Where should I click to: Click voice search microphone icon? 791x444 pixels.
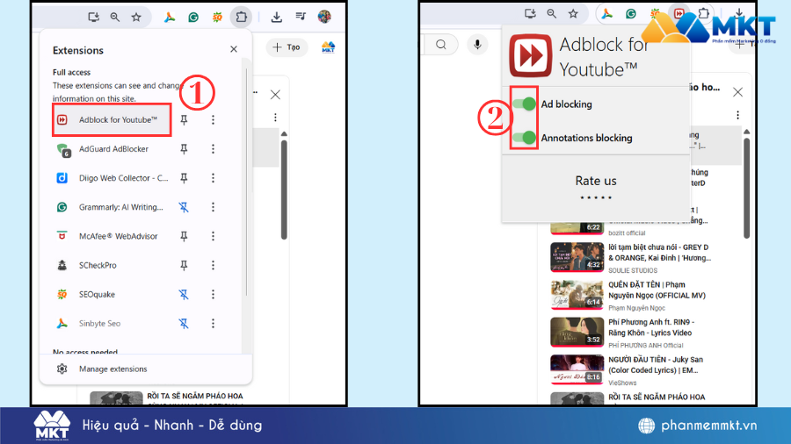[x=477, y=45]
